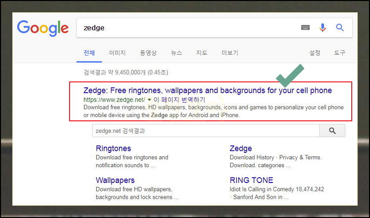Open the RING TONE sitelink
The height and width of the screenshot is (218, 370).
coord(251,180)
